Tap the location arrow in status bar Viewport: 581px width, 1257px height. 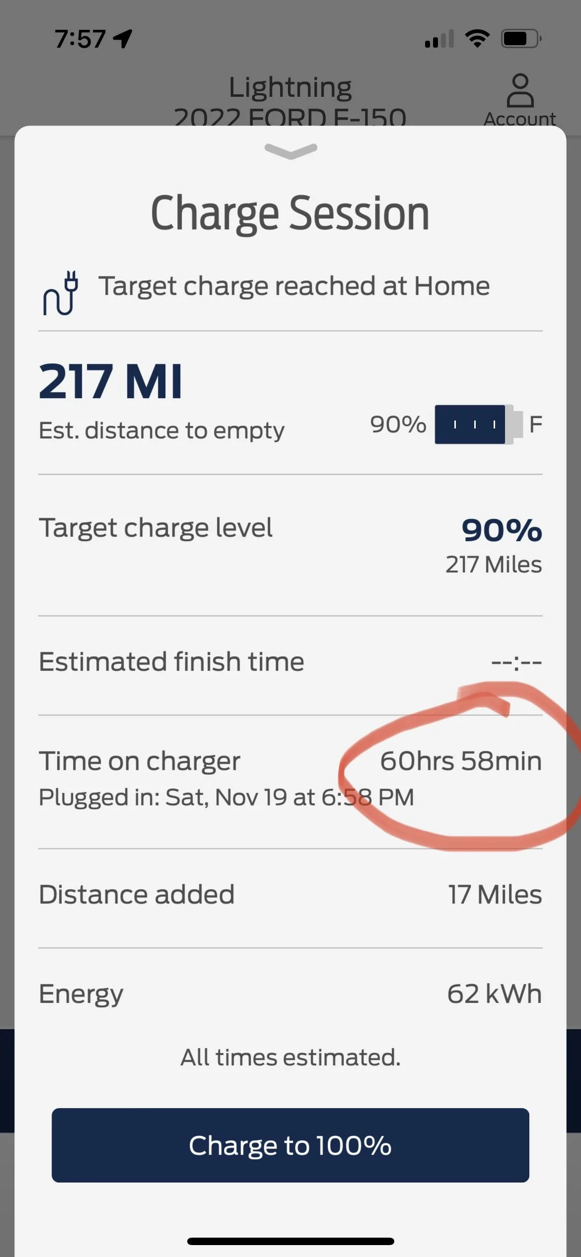(123, 39)
